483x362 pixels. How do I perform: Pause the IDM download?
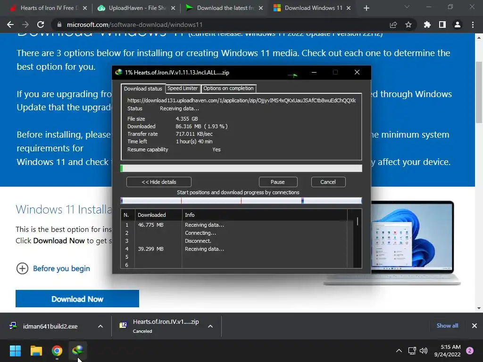click(x=278, y=182)
